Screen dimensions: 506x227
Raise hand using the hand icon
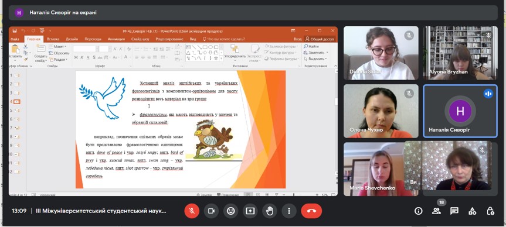pos(270,211)
